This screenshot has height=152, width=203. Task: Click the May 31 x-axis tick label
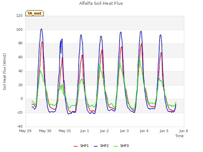click(x=65, y=131)
